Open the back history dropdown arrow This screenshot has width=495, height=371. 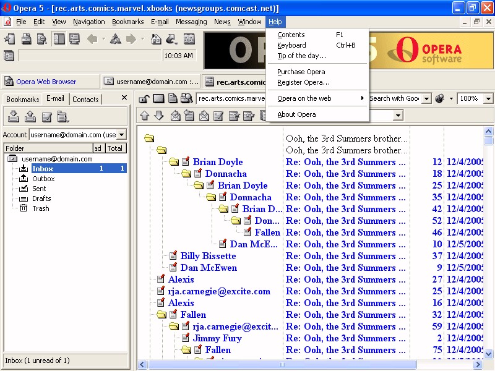pyautogui.click(x=103, y=39)
